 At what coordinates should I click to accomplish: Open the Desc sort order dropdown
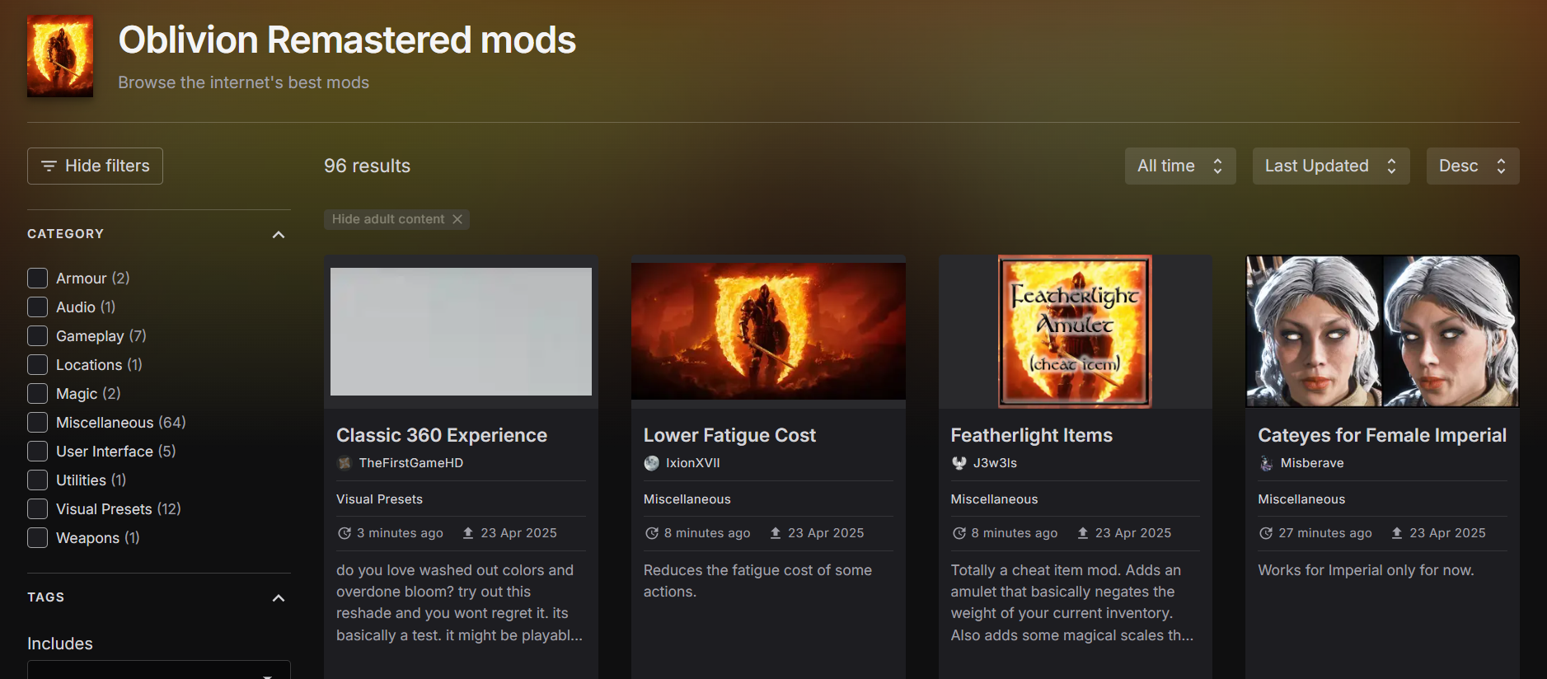[x=1472, y=166]
